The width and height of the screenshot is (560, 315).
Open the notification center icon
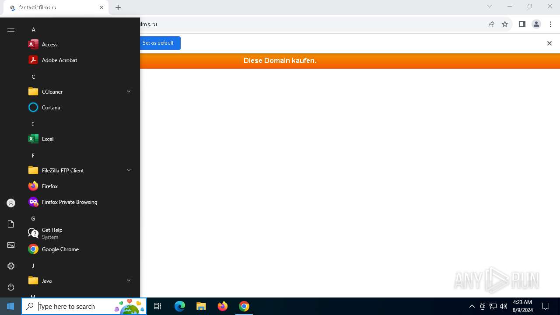tap(546, 306)
